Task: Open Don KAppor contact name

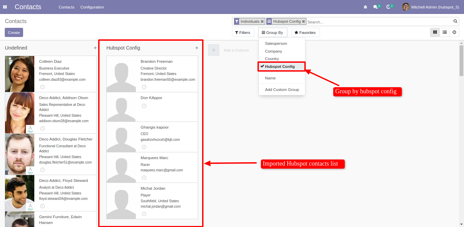Action: tap(151, 98)
